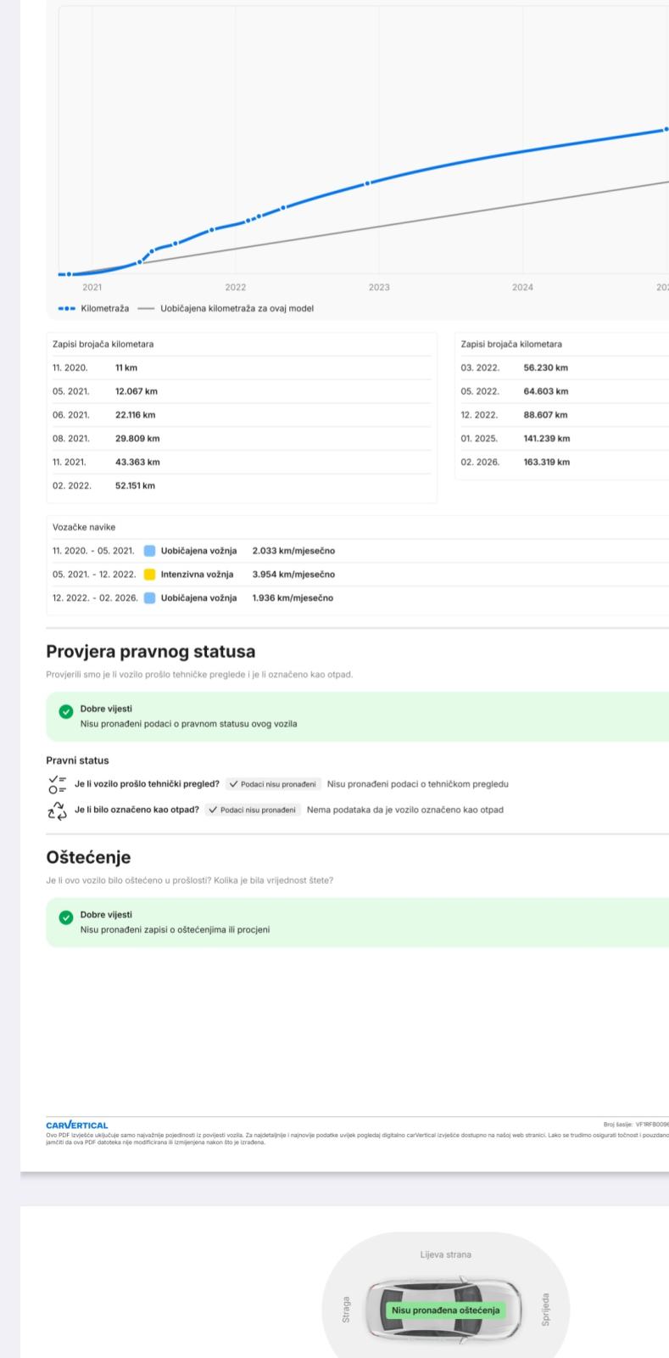The image size is (669, 1358).
Task: Click odometer record '141.239 km'
Action: pyautogui.click(x=547, y=439)
